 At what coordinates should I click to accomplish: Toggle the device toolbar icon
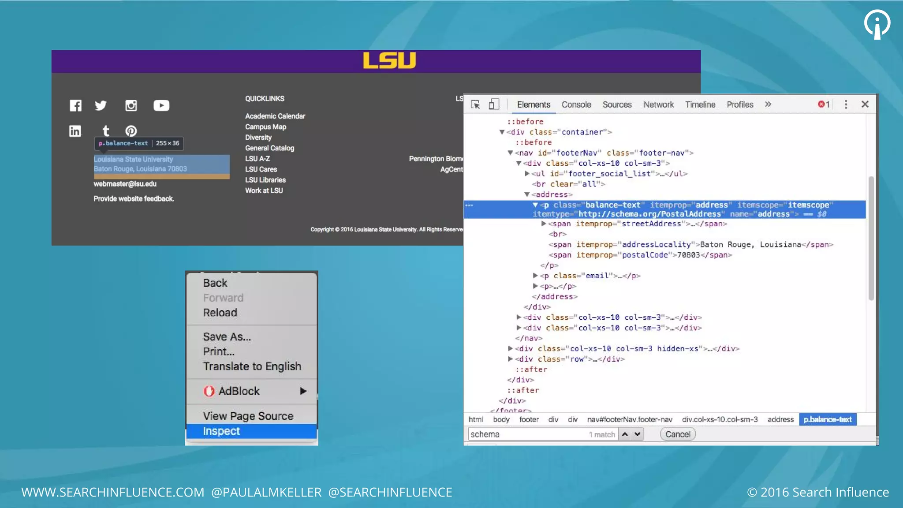tap(494, 105)
